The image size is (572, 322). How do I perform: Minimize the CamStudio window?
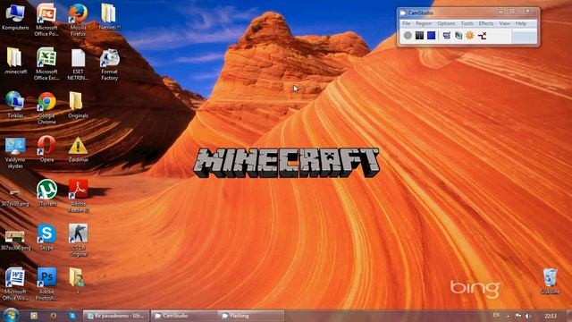point(500,12)
